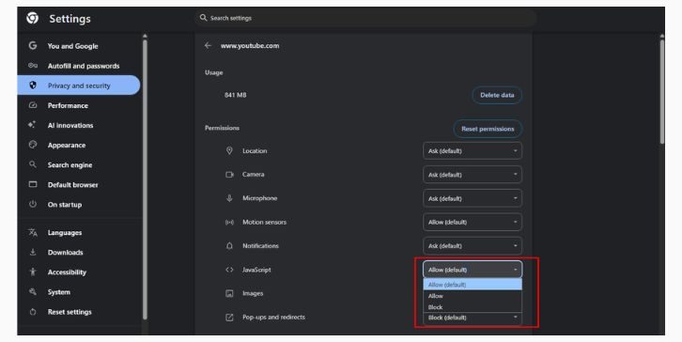
Task: Click the Languages translate icon
Action: 33,232
